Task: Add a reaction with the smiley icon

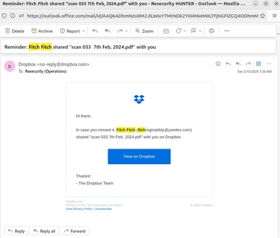Action: [x=218, y=64]
